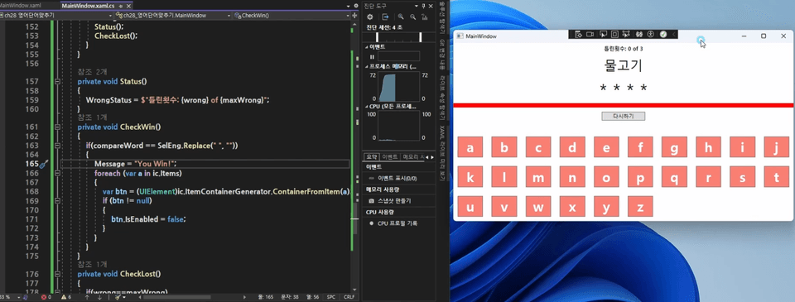Click first icon on XAML debug toolbar
Image resolution: width=795 pixels, height=302 pixels.
pos(578,34)
